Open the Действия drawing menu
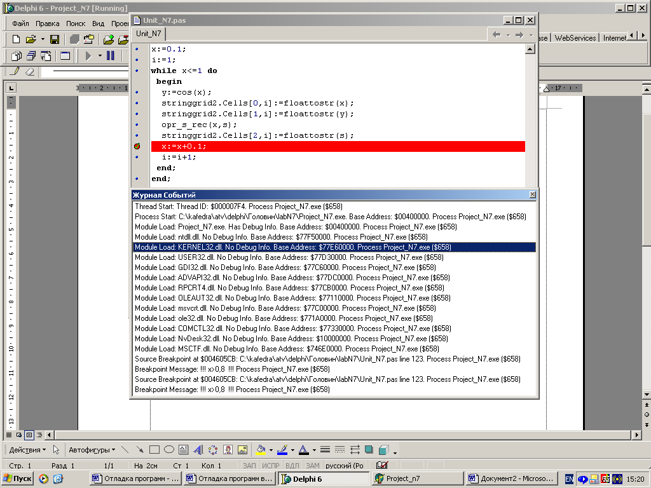Image resolution: width=651 pixels, height=488 pixels. (x=27, y=450)
